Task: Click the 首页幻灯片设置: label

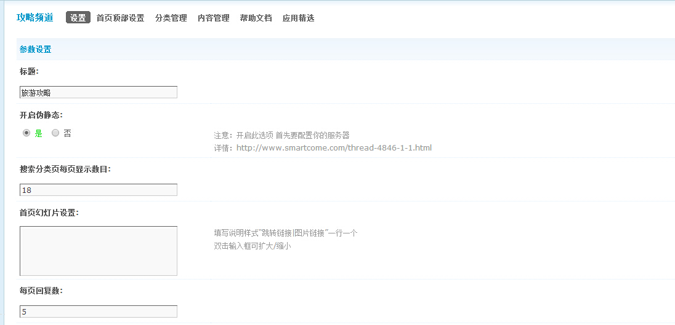Action: [49, 213]
